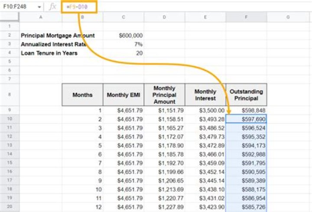Click the Months table header

(82, 95)
